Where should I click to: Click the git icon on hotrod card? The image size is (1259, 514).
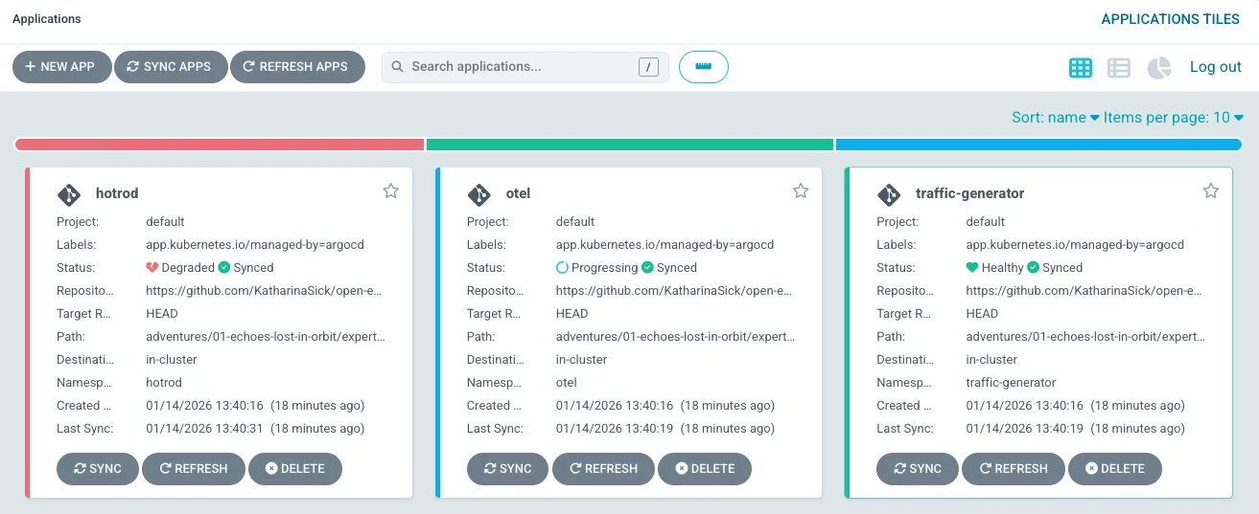69,194
